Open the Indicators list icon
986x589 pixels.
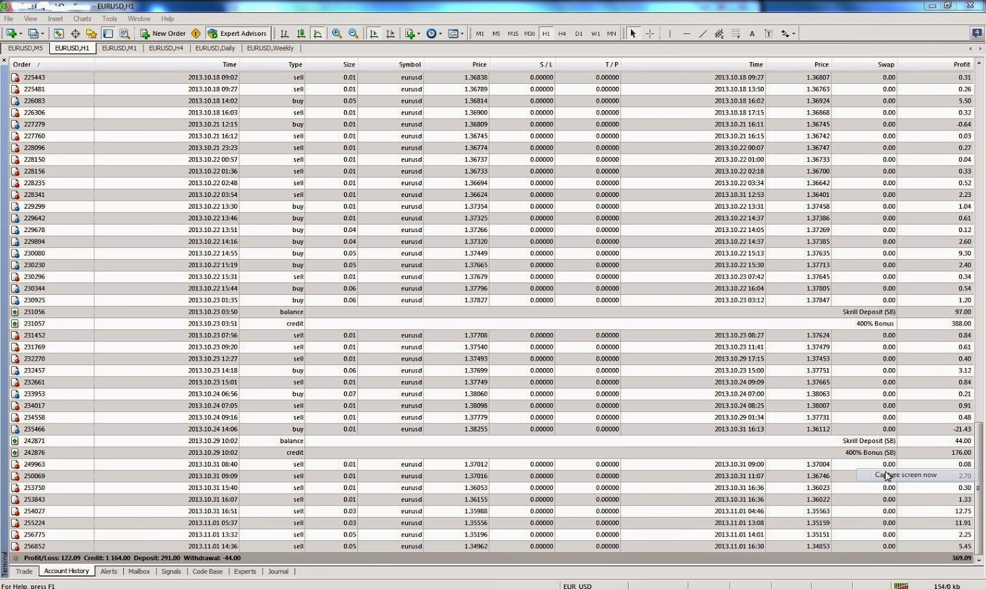410,33
